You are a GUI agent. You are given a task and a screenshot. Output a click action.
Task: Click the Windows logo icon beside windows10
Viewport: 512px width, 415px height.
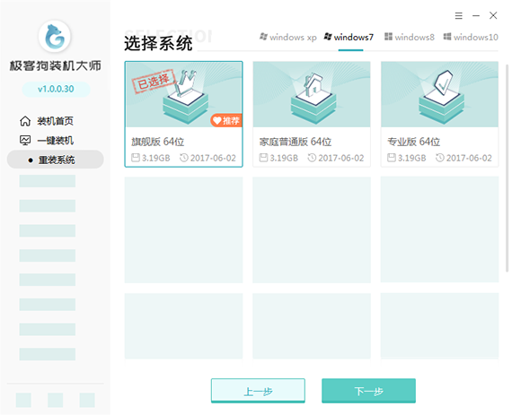click(447, 37)
